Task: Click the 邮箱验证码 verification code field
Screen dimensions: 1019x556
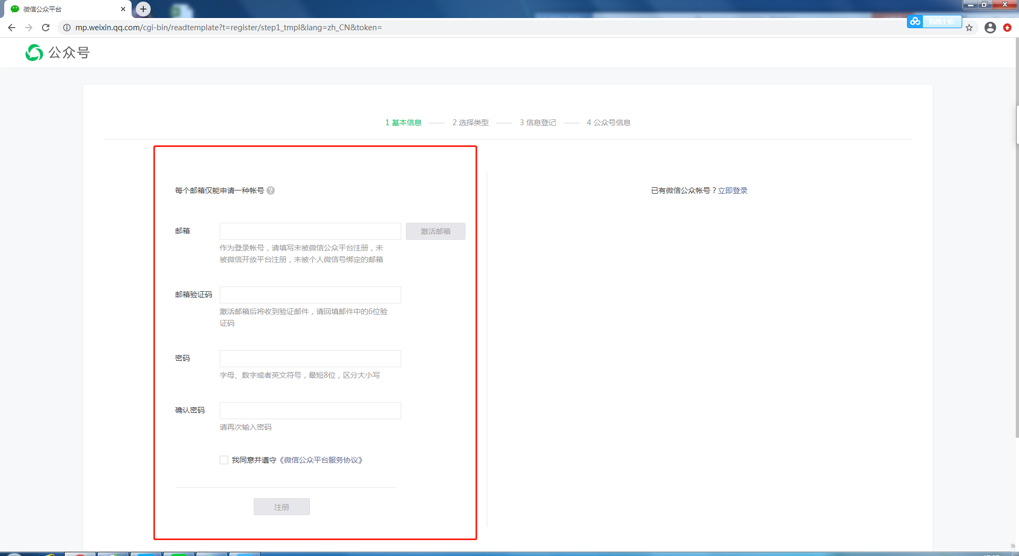Action: coord(310,295)
